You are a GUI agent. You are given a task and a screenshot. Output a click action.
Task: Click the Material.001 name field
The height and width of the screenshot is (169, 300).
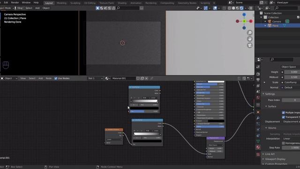coord(123,78)
